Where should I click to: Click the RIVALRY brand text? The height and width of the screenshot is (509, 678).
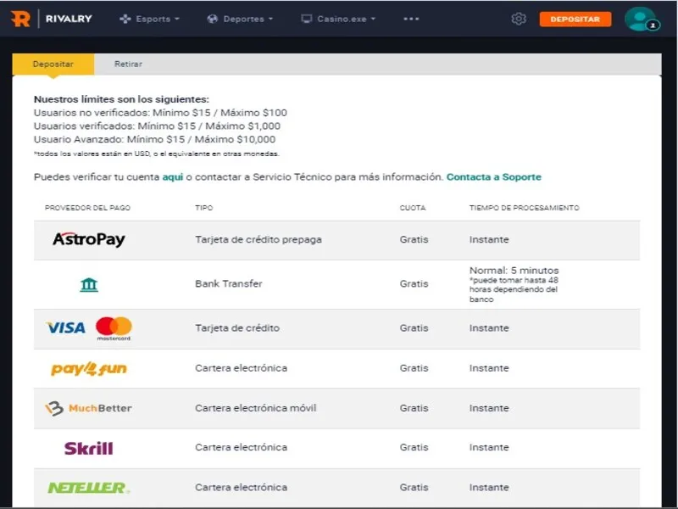[69, 19]
